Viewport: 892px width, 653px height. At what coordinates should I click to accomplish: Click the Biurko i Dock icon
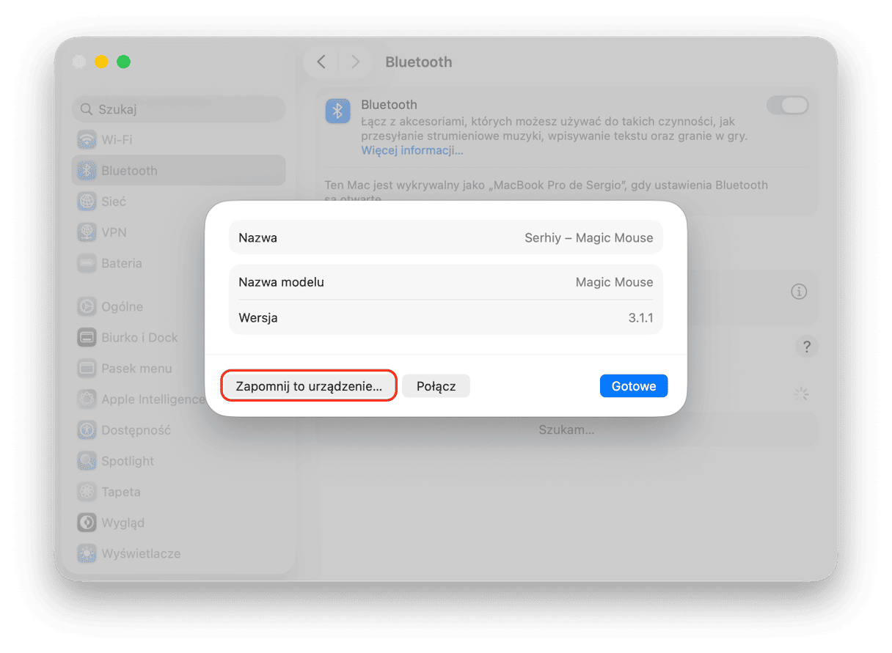(87, 338)
